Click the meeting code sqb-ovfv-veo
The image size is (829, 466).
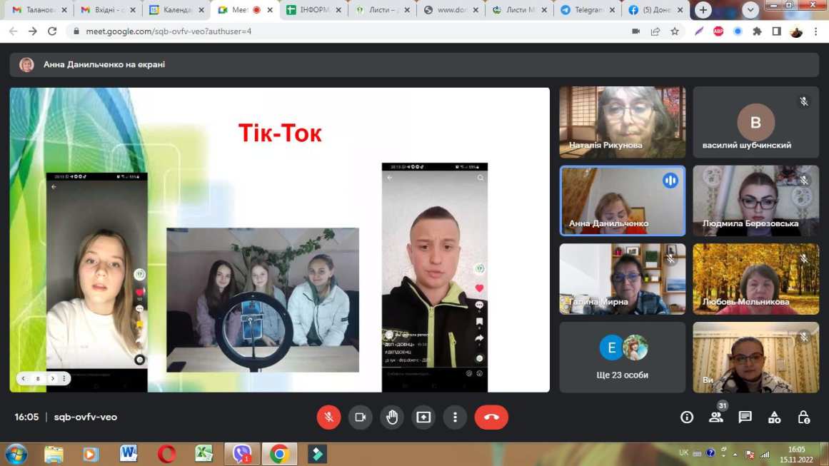click(x=86, y=417)
